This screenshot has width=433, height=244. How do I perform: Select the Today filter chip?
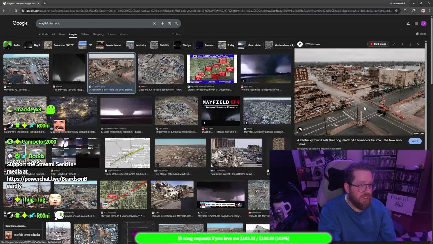[227, 45]
